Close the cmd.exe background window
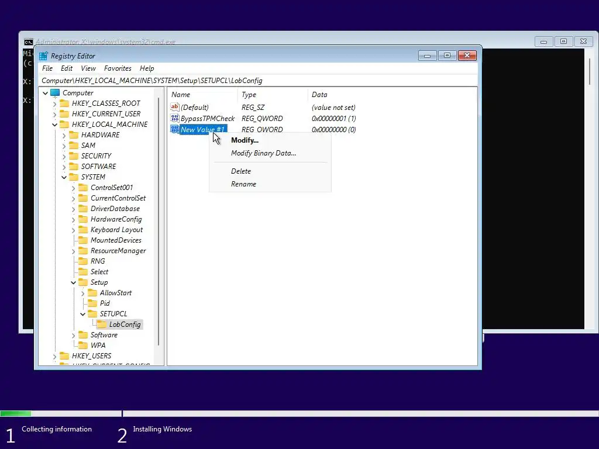Image resolution: width=599 pixels, height=449 pixels. pos(583,42)
